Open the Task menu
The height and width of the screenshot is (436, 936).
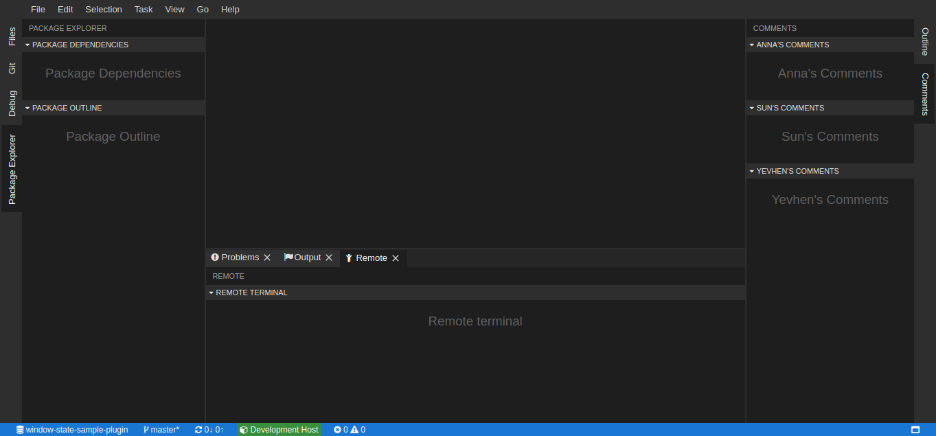(143, 9)
